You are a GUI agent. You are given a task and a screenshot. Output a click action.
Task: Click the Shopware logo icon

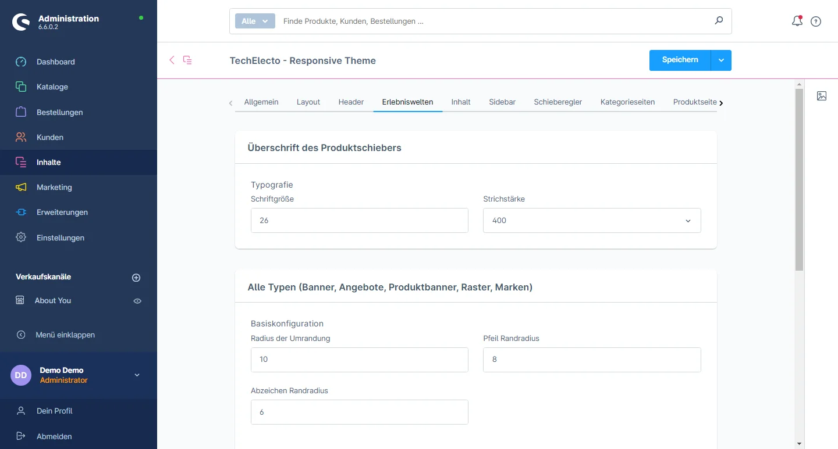22,22
